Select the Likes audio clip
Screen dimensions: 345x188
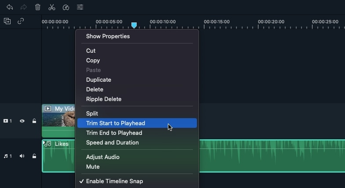tap(264, 156)
